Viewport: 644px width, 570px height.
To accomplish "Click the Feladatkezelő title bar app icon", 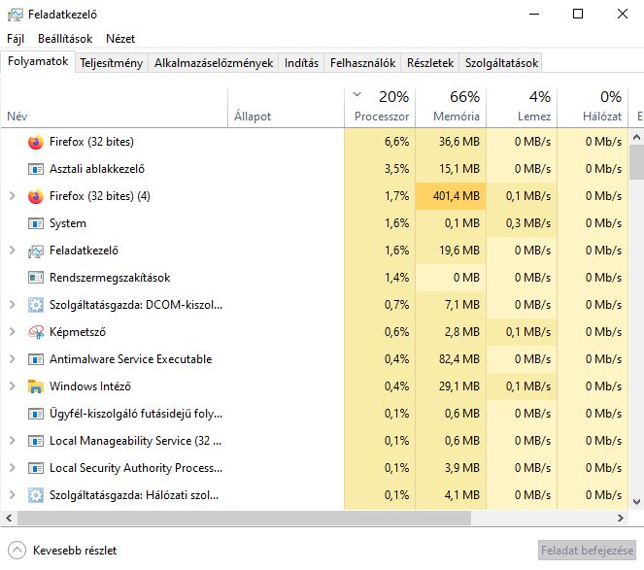I will (x=16, y=15).
